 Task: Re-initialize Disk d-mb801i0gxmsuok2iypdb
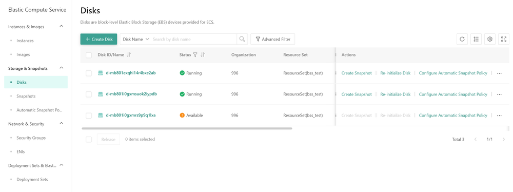click(395, 94)
